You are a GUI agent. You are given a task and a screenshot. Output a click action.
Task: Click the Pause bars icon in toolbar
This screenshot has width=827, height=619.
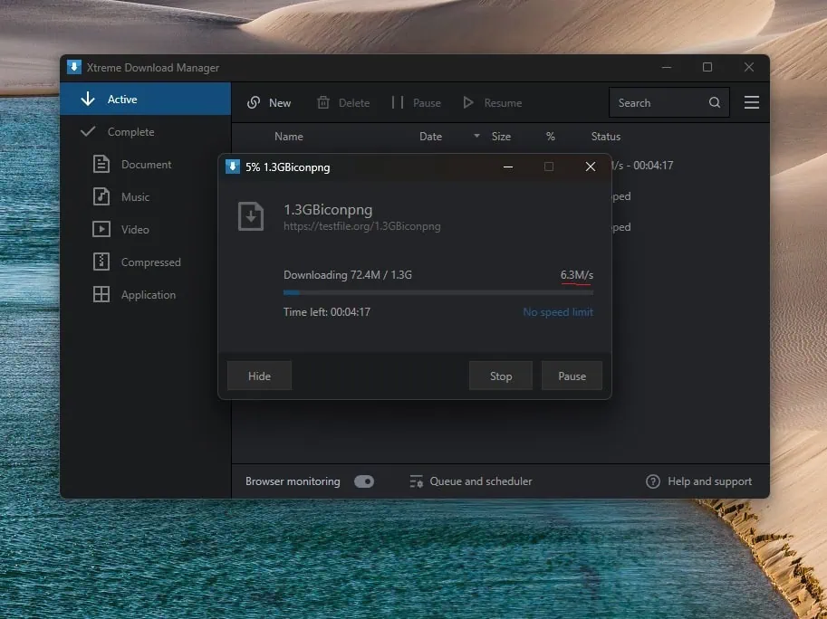[x=398, y=103]
